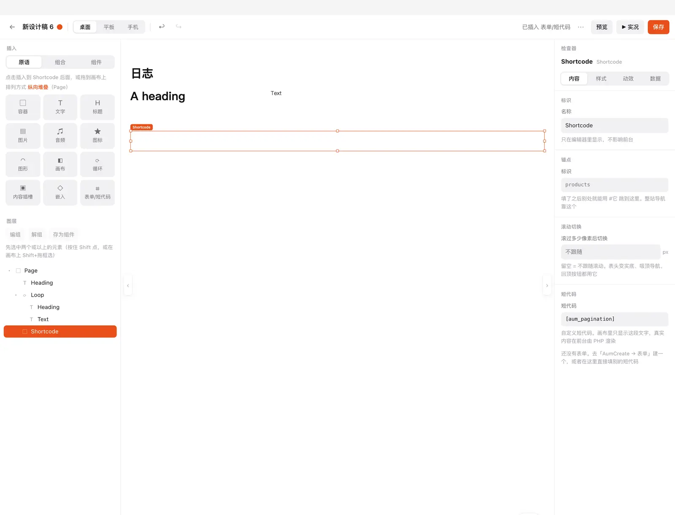Edit the anchor 标识 products field
The height and width of the screenshot is (515, 675).
(x=614, y=185)
